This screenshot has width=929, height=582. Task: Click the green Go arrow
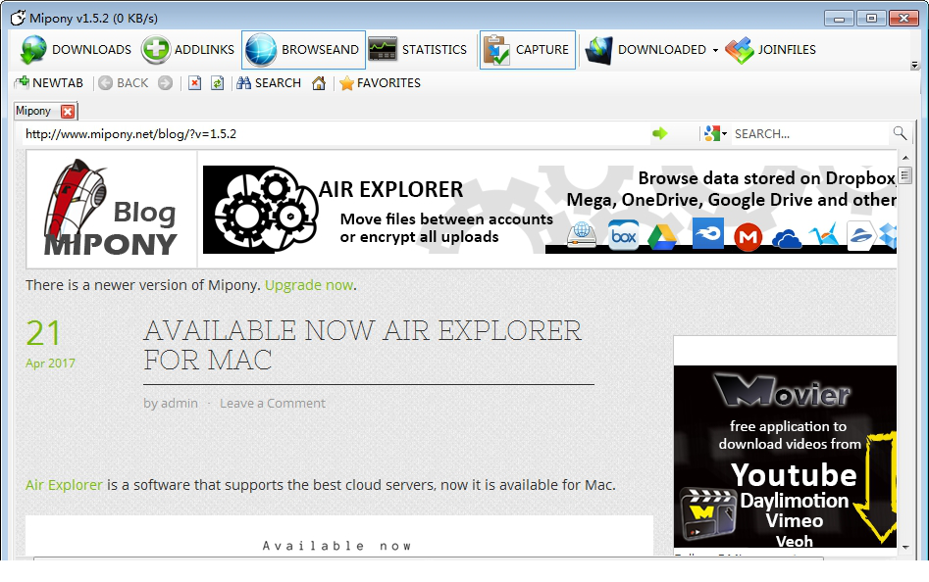[x=659, y=133]
